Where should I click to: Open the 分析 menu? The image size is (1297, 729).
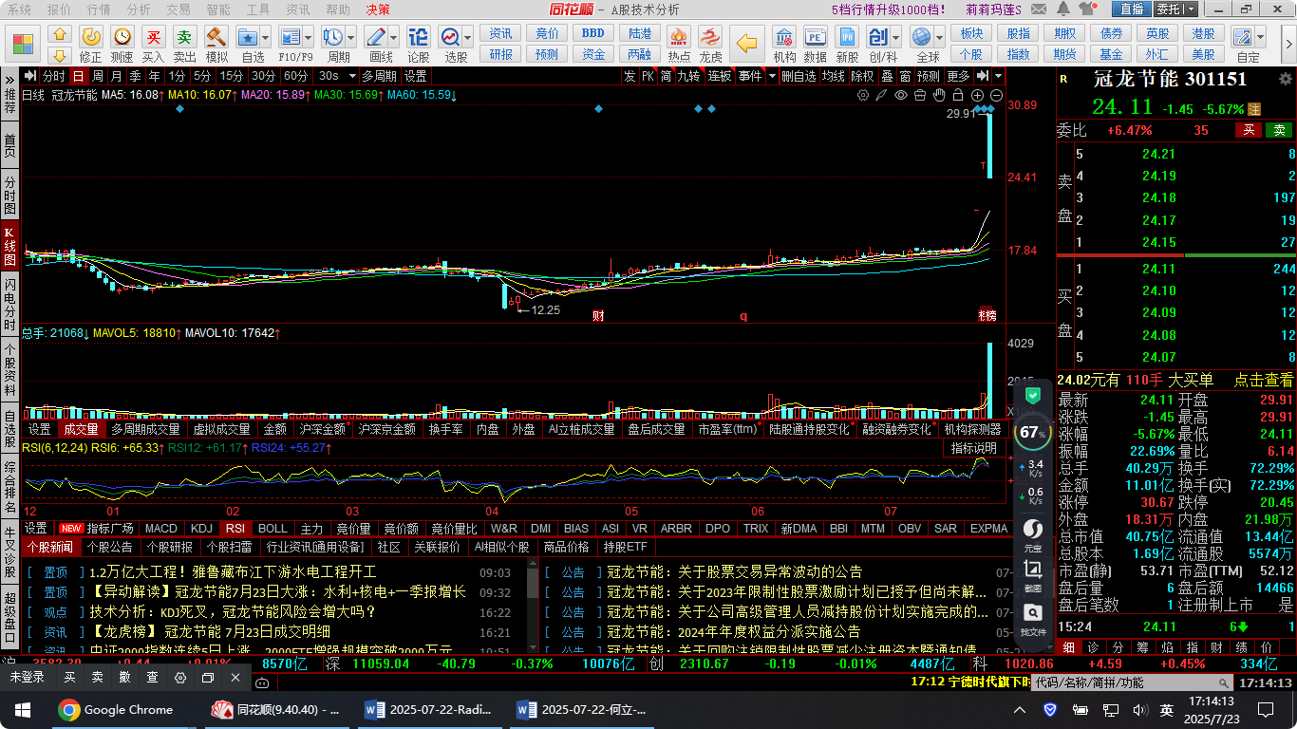[x=138, y=9]
